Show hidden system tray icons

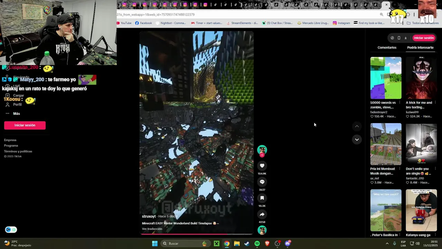click(x=387, y=243)
